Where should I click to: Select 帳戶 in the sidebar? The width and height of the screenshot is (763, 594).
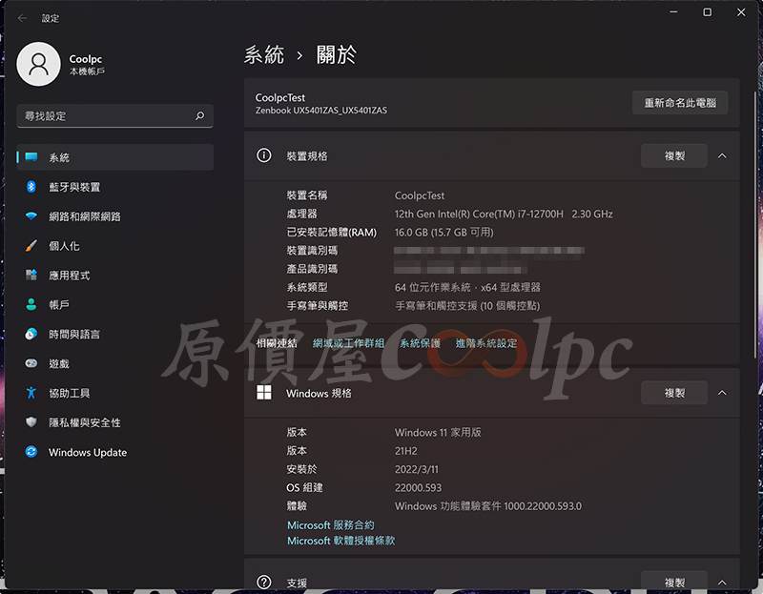(114, 304)
